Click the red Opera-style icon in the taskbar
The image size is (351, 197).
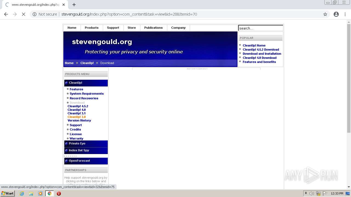59,193
